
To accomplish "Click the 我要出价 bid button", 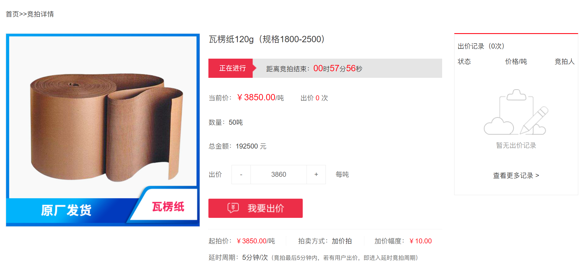I will tap(255, 208).
